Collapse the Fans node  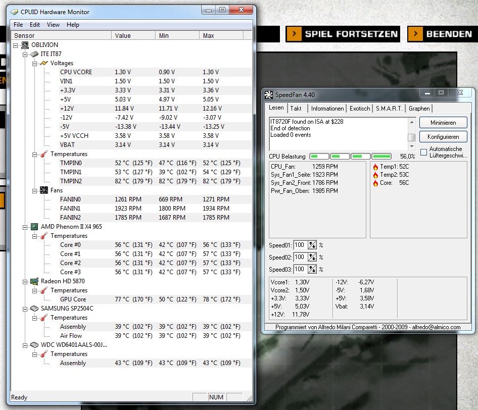(35, 191)
